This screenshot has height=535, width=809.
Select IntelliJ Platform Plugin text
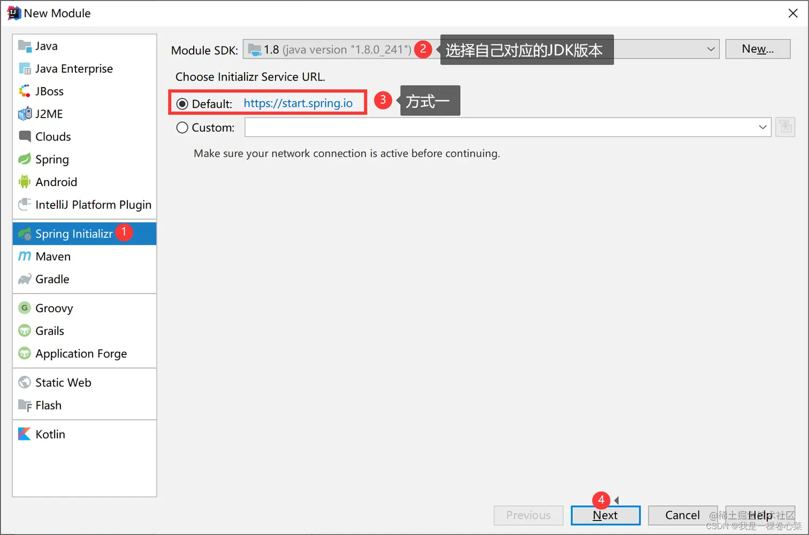[x=93, y=205]
